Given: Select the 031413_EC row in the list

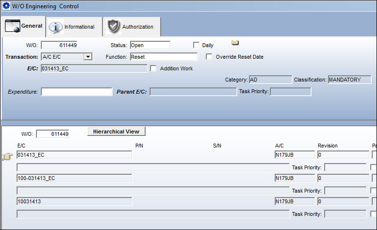Looking at the screenshot, I should click(x=74, y=155).
